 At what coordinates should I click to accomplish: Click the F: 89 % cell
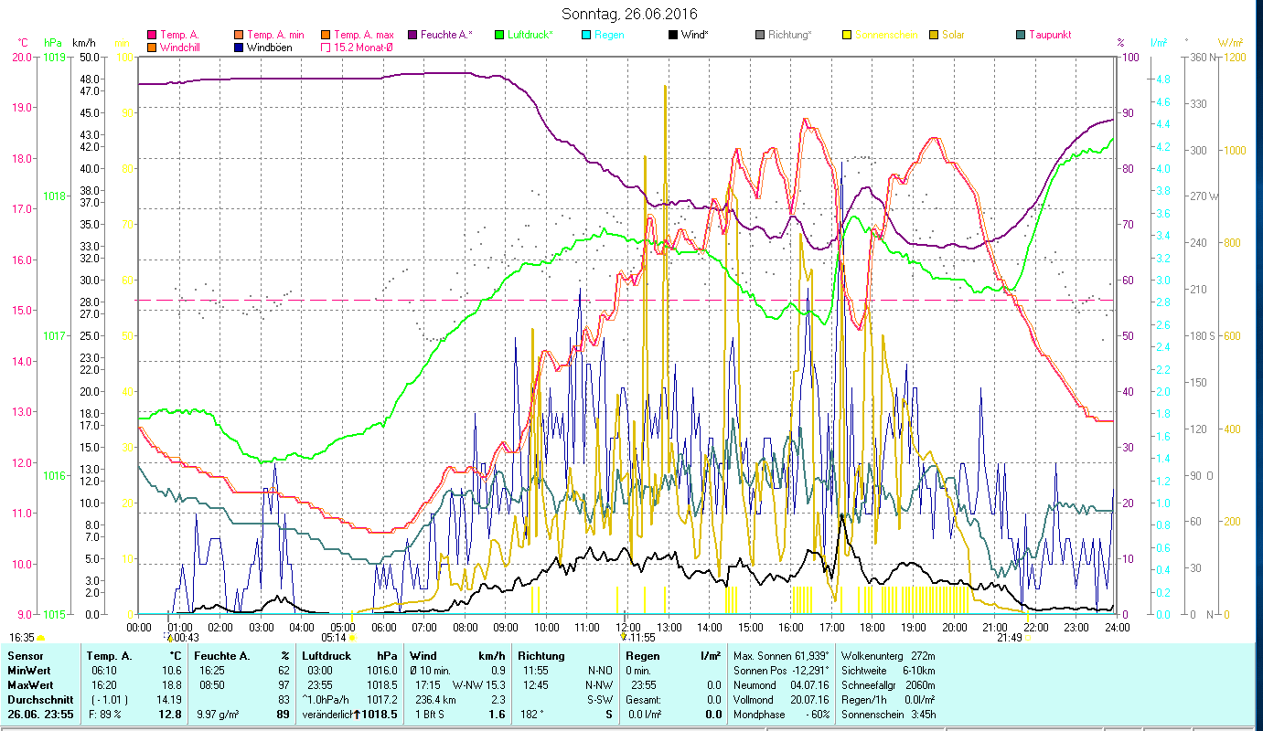(x=104, y=715)
